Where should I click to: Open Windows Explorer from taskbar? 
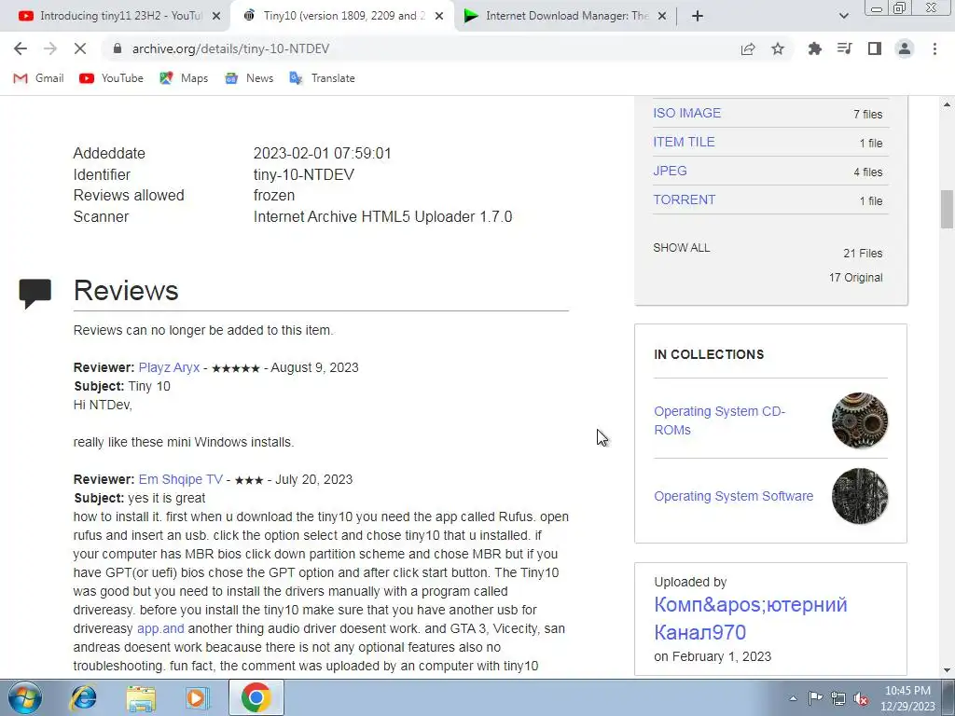click(141, 697)
